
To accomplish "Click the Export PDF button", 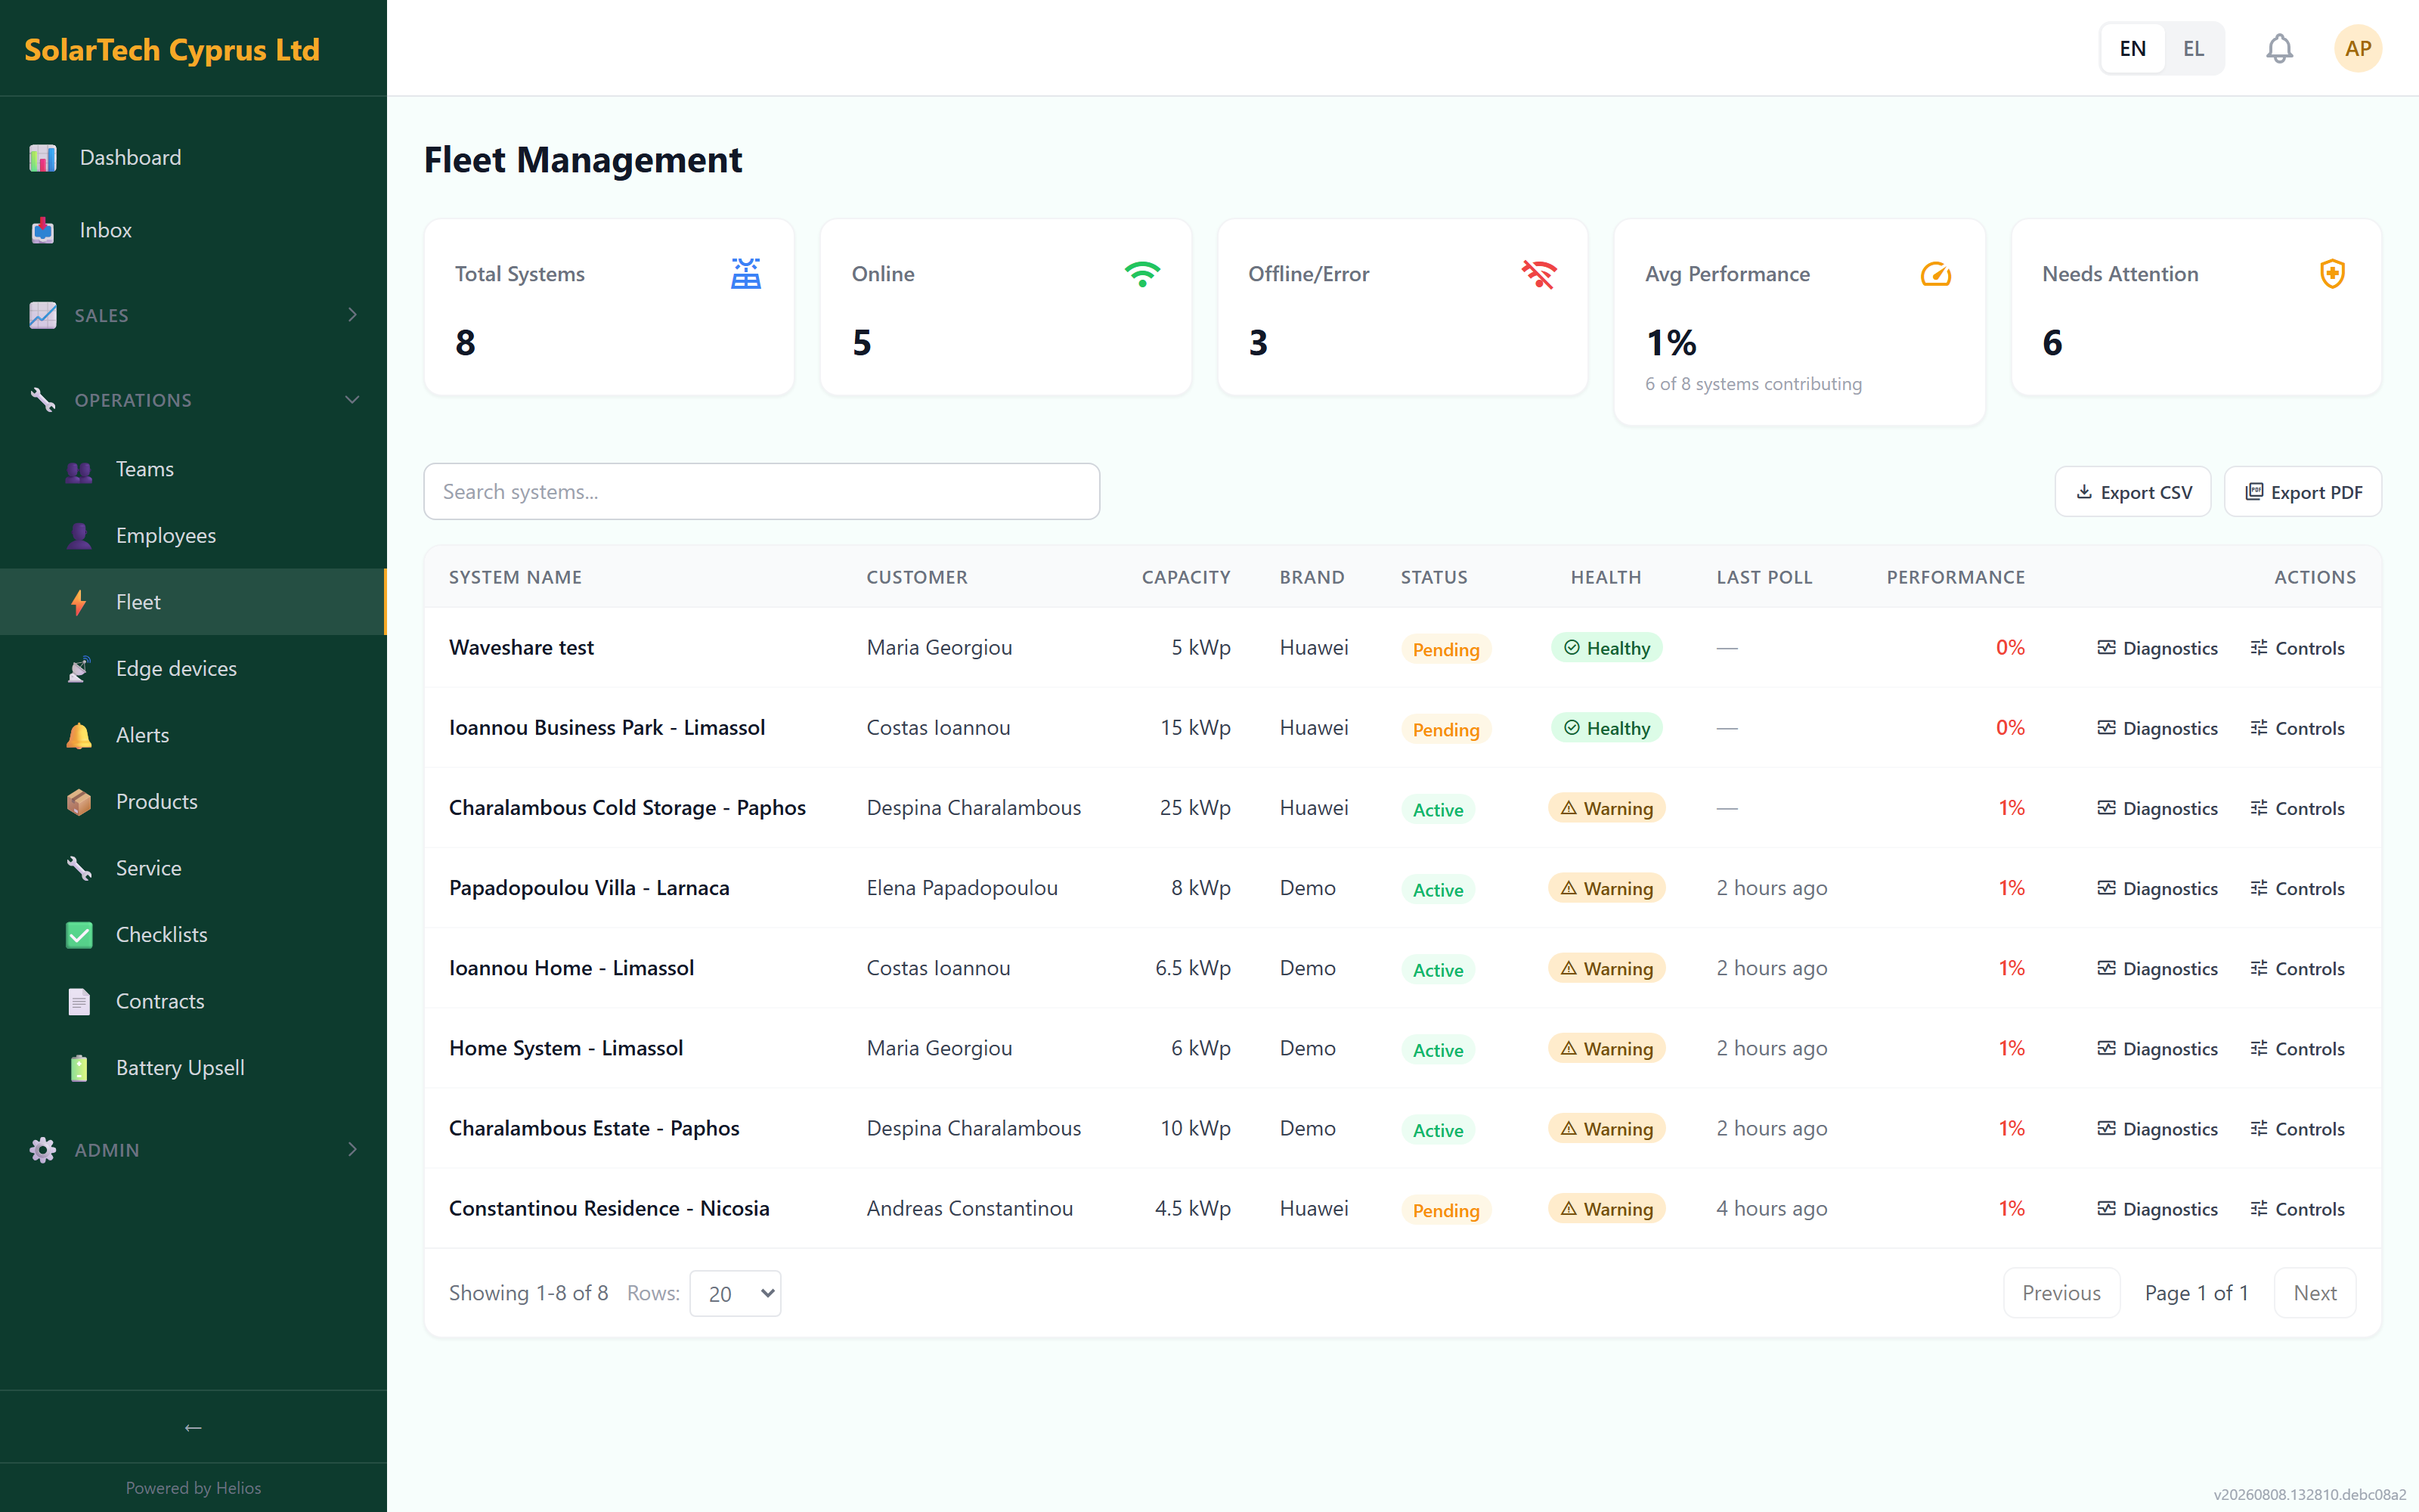I will [x=2302, y=492].
